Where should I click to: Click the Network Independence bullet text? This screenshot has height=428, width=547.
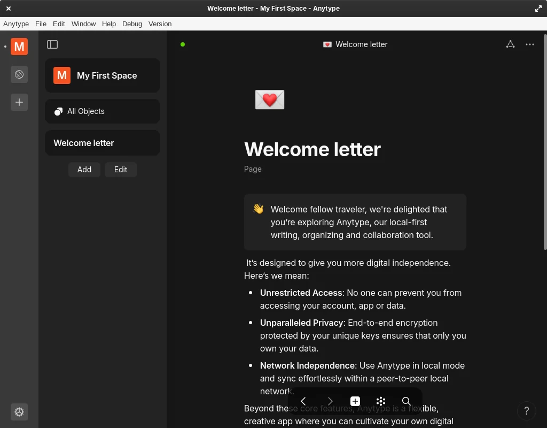(x=363, y=378)
